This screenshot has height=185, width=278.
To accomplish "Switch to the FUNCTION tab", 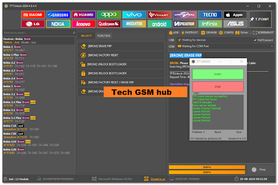I will tap(104, 36).
